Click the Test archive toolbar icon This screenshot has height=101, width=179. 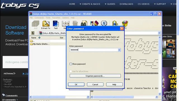[56, 25]
